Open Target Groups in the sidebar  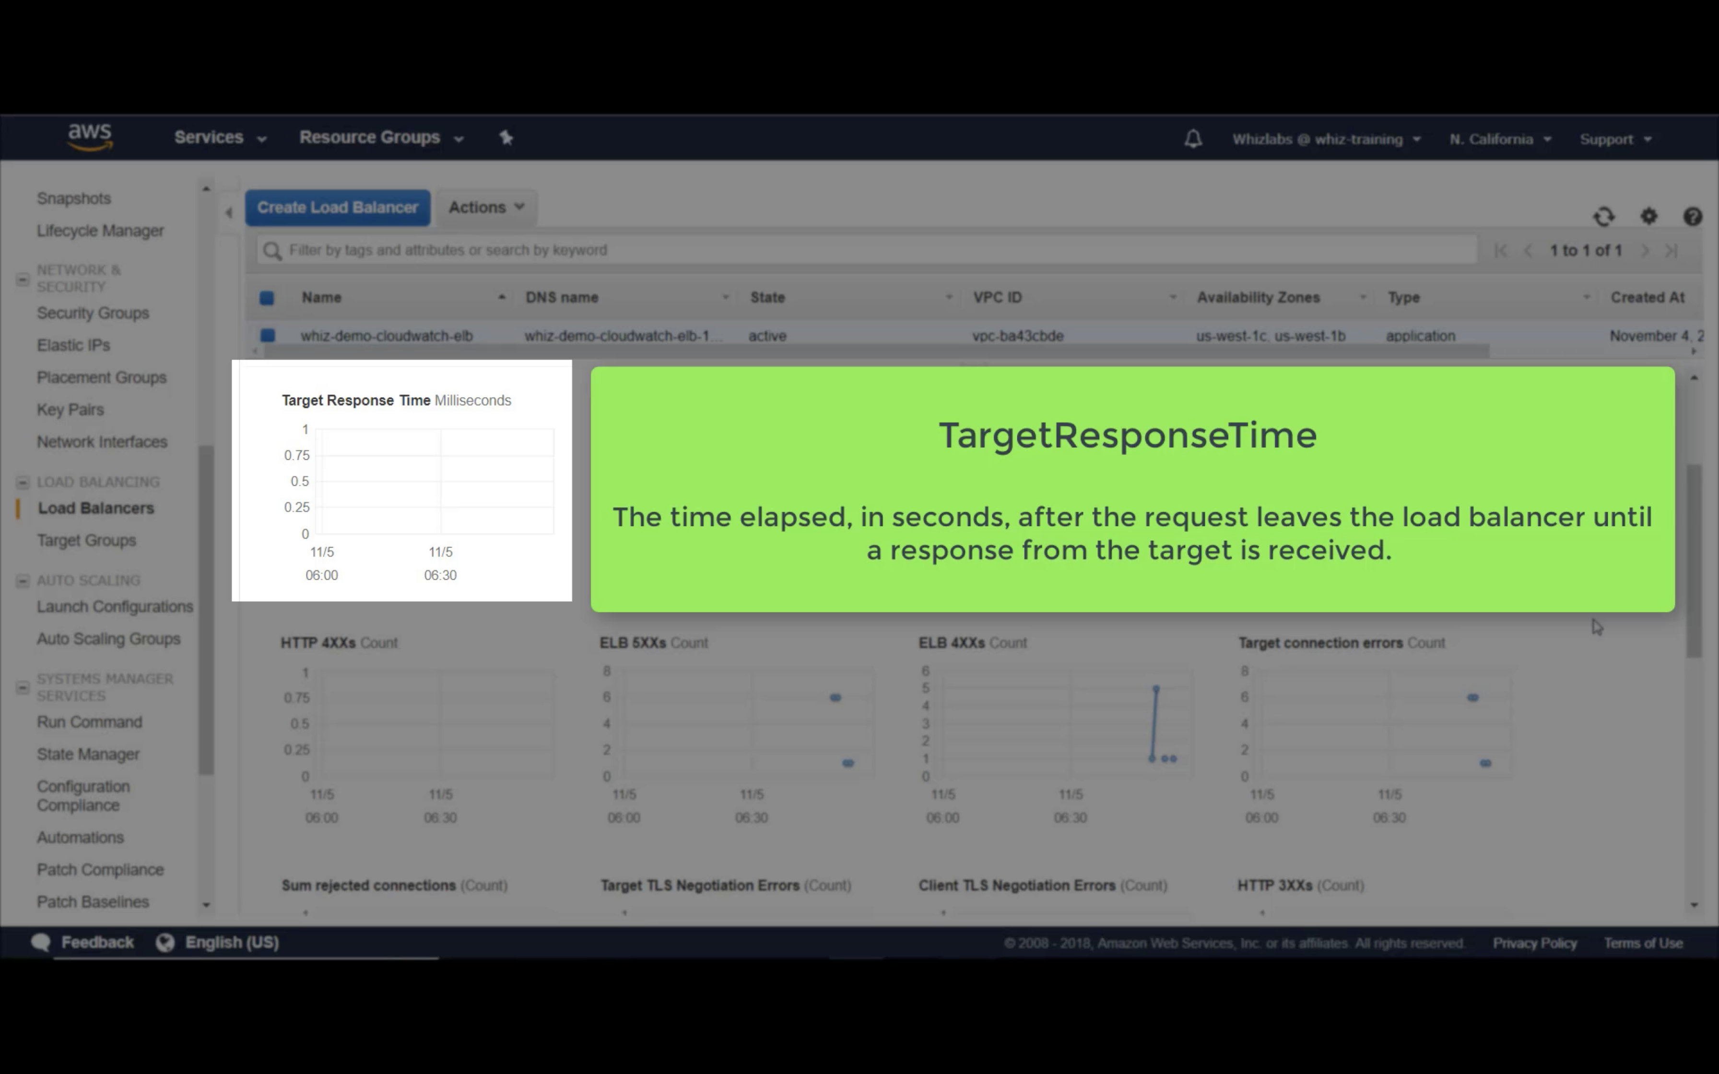87,540
